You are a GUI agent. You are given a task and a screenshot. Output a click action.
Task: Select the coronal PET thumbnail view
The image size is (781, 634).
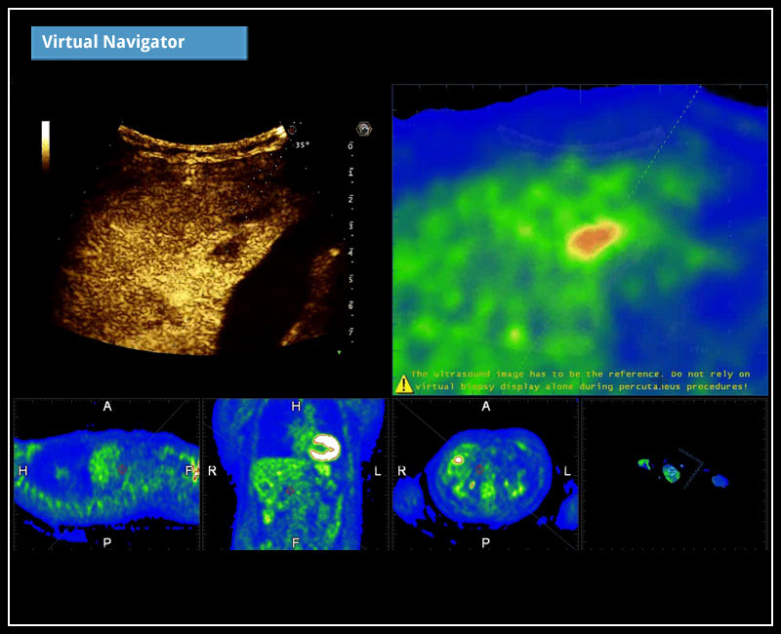point(295,474)
